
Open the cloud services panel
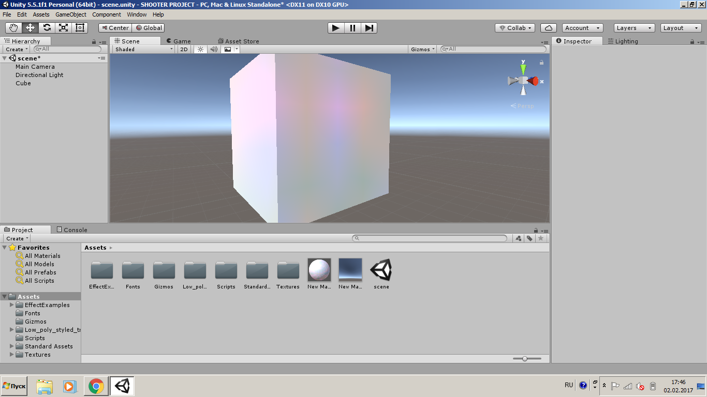[x=549, y=28]
